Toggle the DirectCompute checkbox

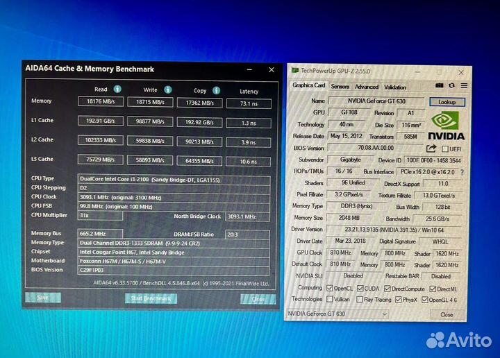387,289
